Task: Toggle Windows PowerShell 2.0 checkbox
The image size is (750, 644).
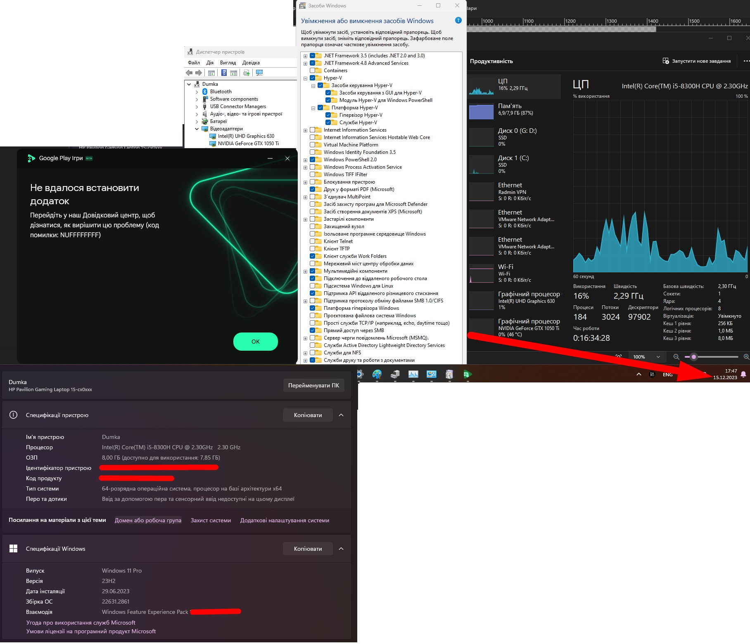Action: (x=313, y=160)
